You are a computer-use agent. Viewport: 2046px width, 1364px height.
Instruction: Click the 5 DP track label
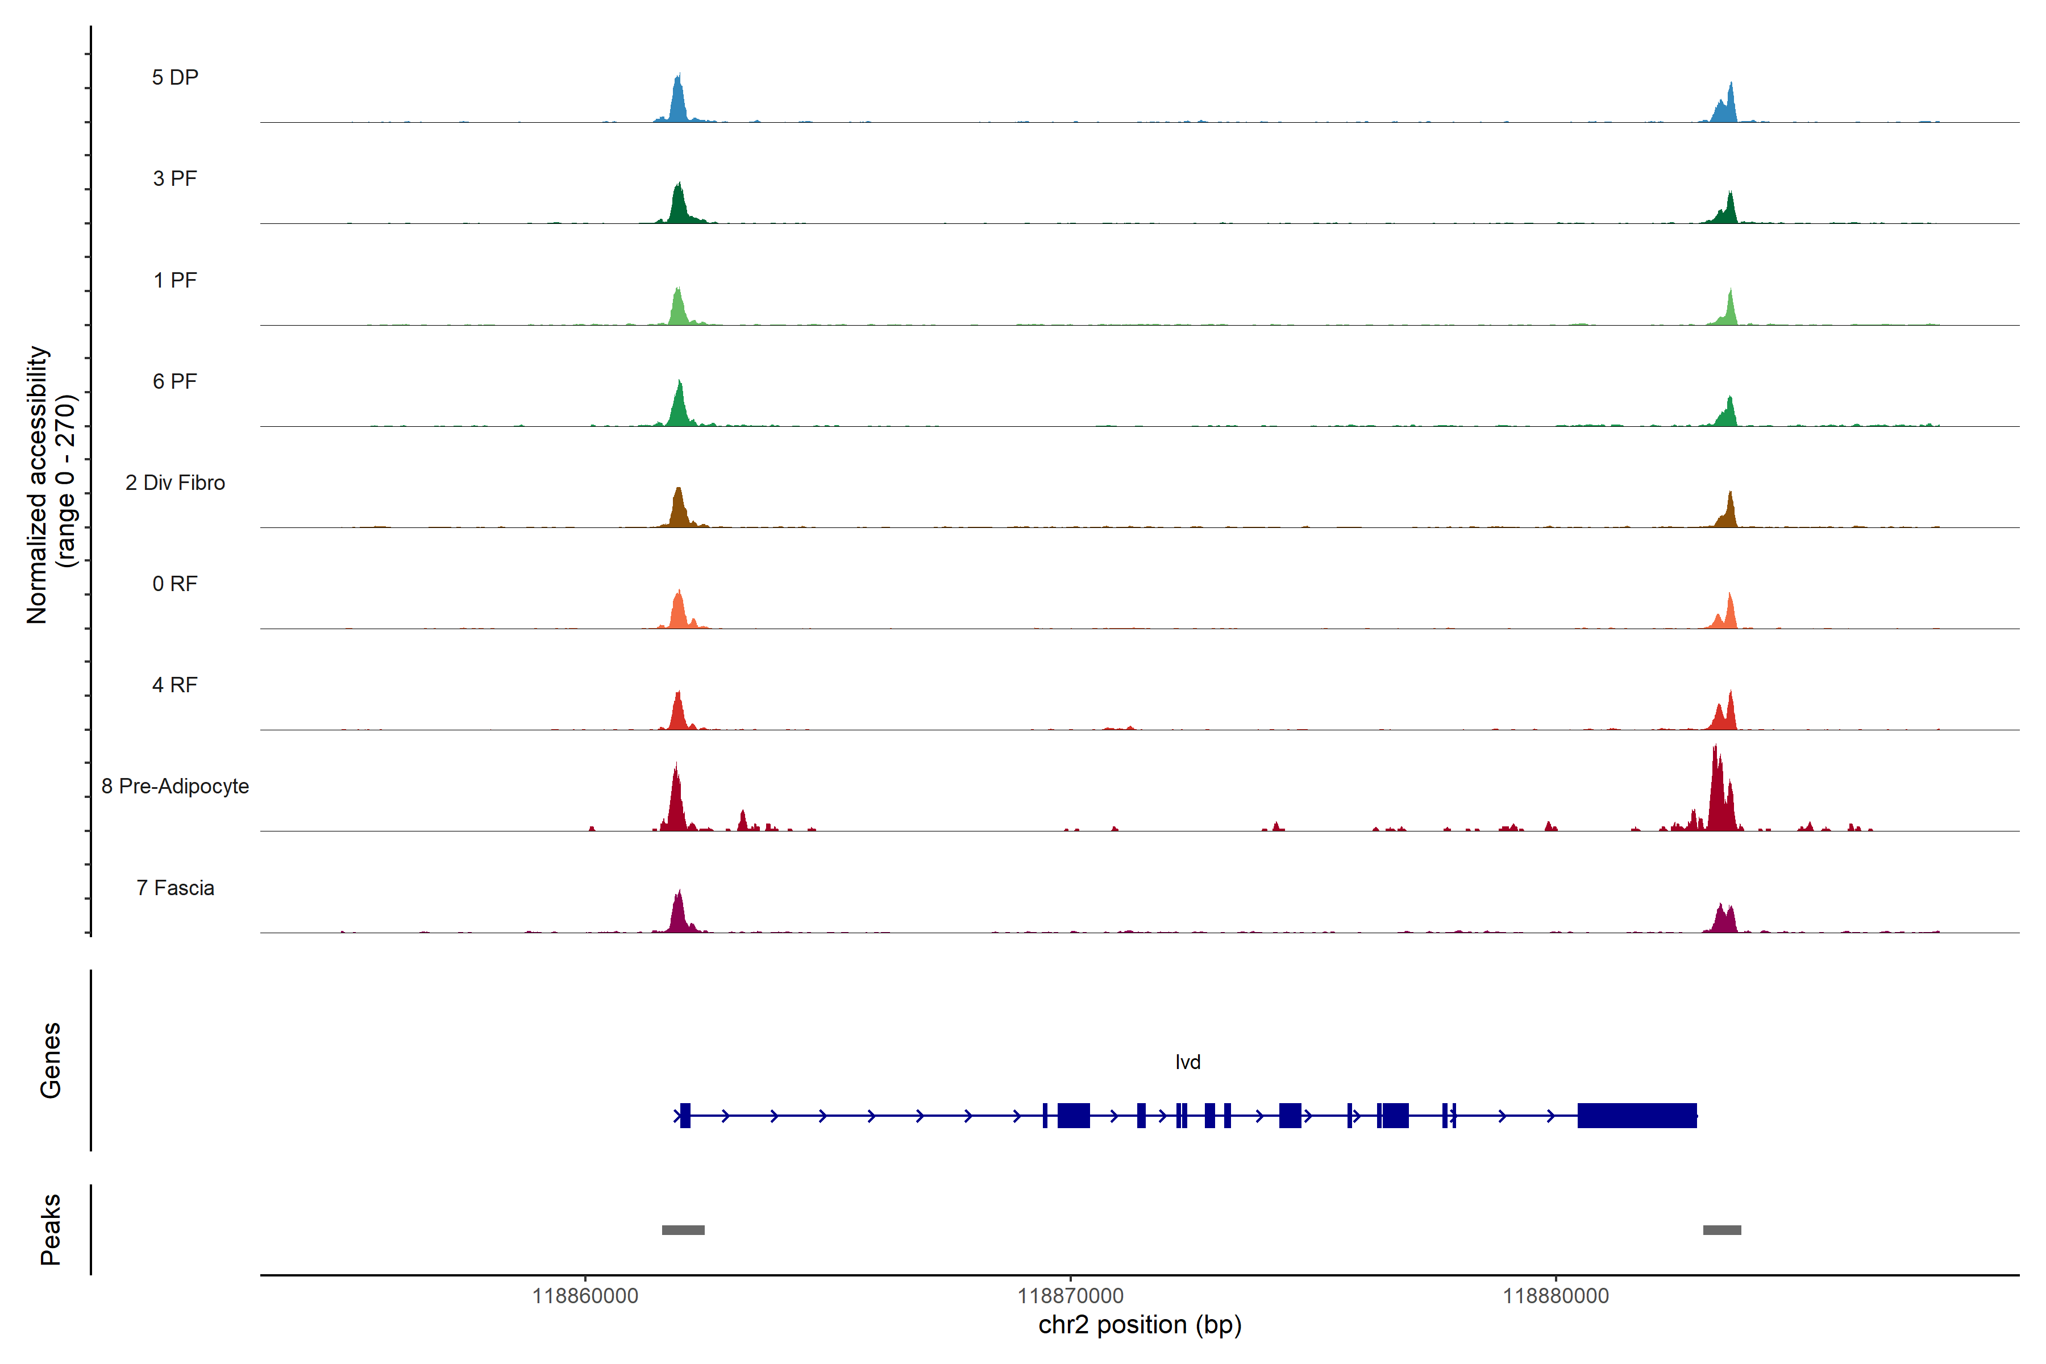point(175,77)
